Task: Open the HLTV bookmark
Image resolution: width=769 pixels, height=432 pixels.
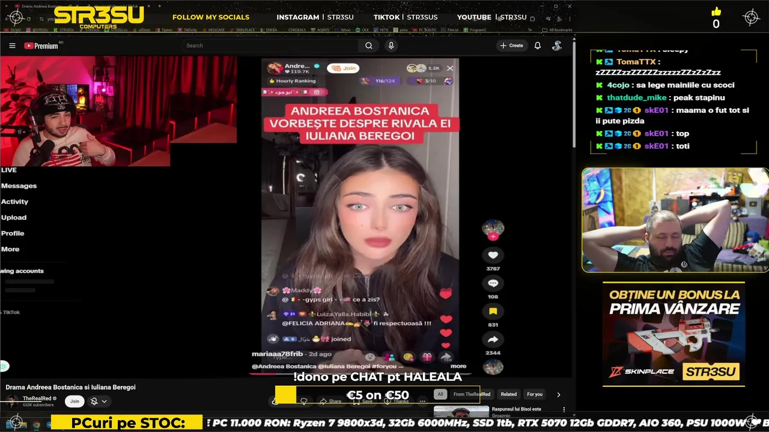Action: pos(381,29)
